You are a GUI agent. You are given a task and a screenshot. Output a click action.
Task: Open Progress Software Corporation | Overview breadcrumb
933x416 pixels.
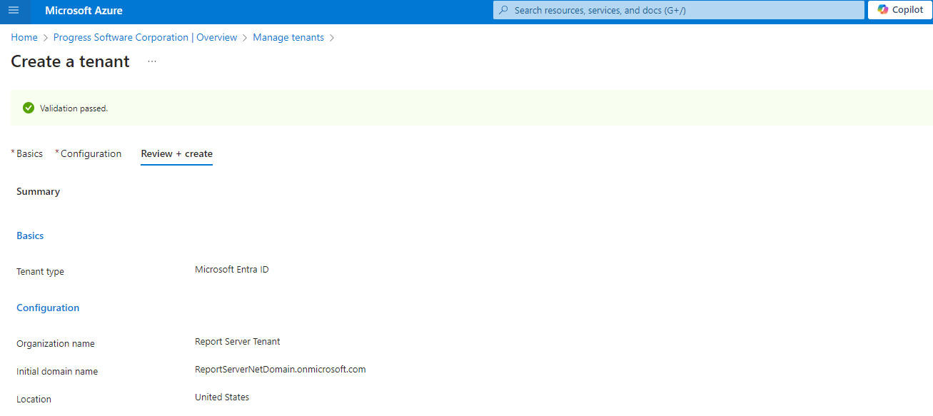(146, 37)
